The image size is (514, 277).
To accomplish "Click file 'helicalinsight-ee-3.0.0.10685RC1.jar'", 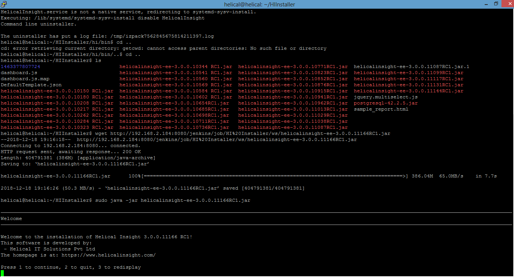I will point(174,109).
